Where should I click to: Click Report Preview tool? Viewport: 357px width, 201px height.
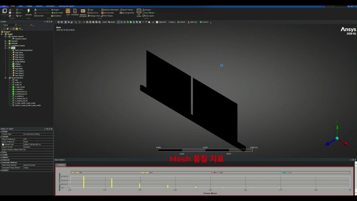coord(126,10)
